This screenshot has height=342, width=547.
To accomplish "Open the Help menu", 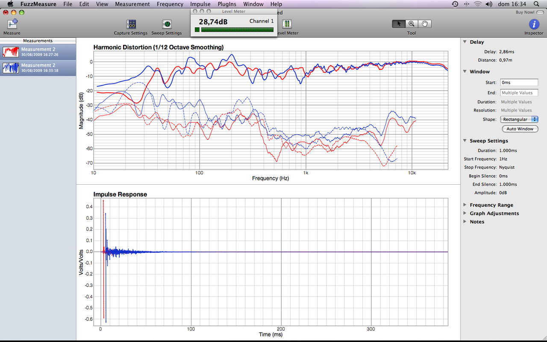I will [x=276, y=4].
